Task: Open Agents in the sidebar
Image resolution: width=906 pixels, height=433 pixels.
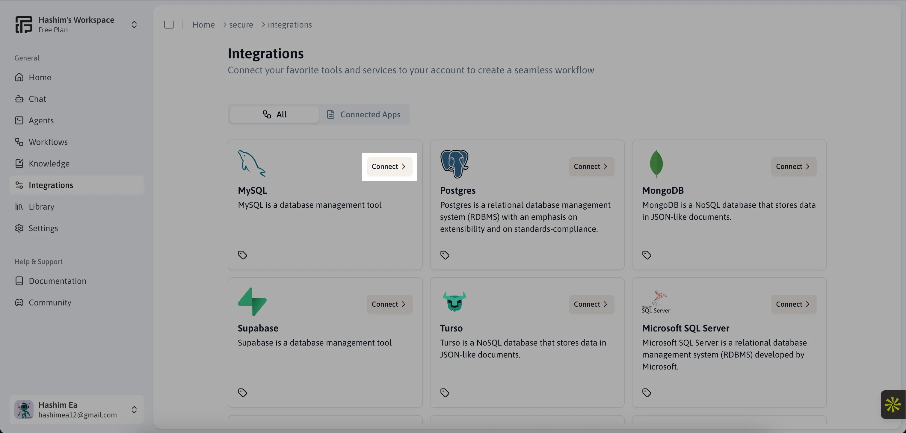Action: click(x=77, y=120)
